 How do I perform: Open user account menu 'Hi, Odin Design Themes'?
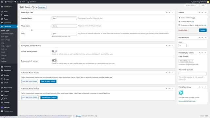tap(200, 2)
